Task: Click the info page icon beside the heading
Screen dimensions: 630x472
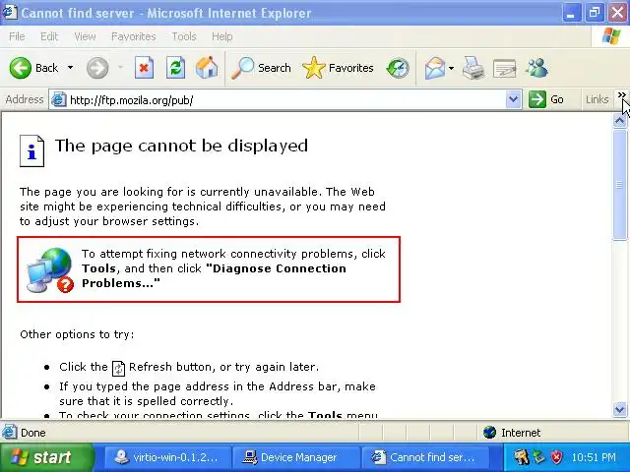Action: point(31,150)
